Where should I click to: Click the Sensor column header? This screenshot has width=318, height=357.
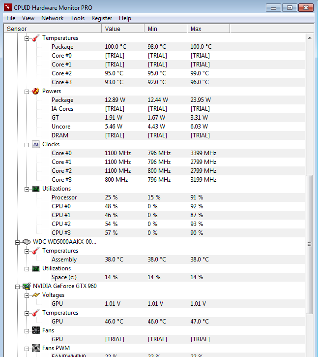coord(53,29)
